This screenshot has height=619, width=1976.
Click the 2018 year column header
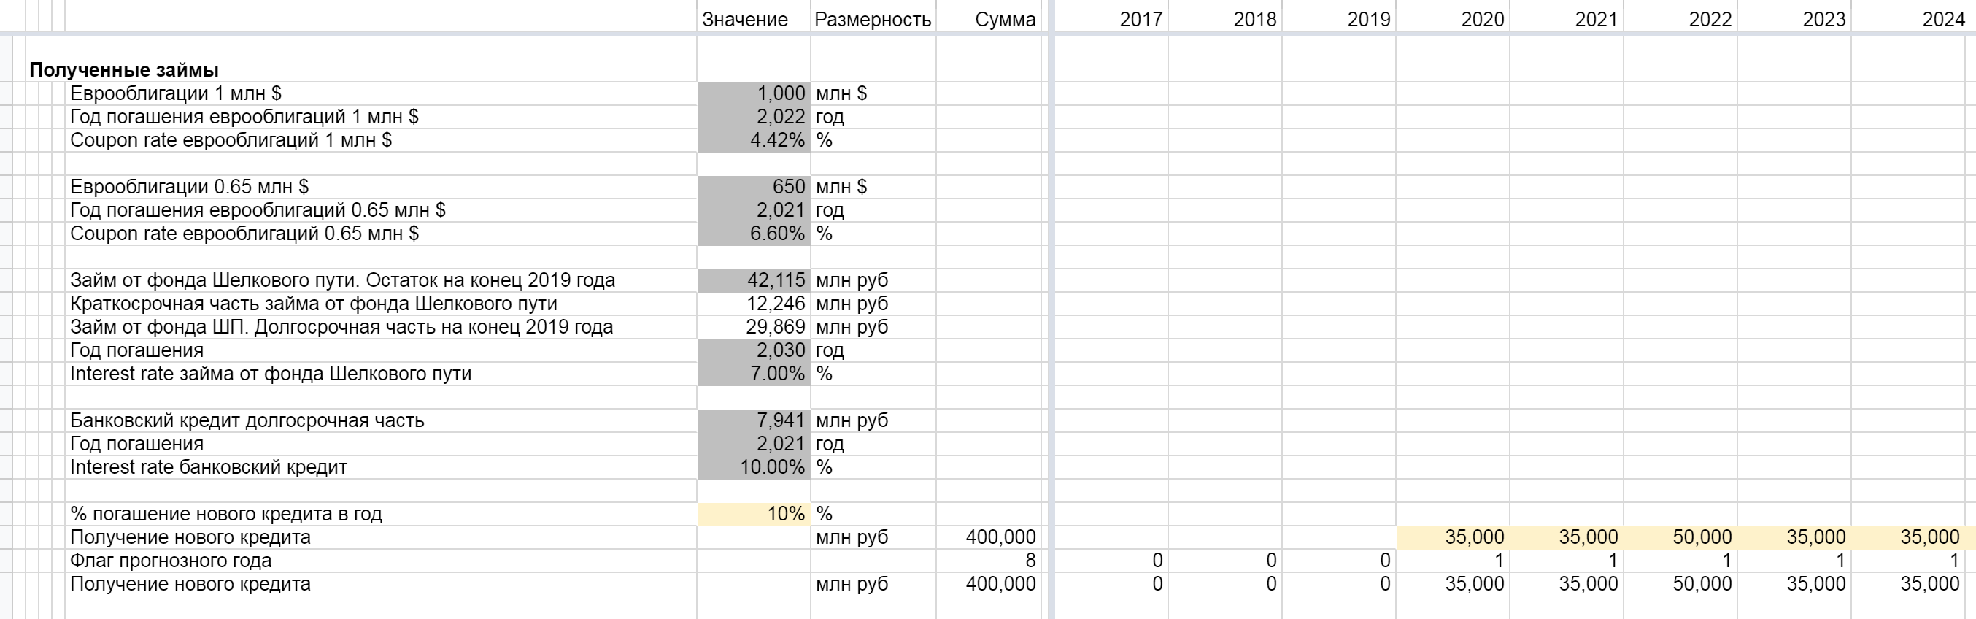pyautogui.click(x=1254, y=19)
